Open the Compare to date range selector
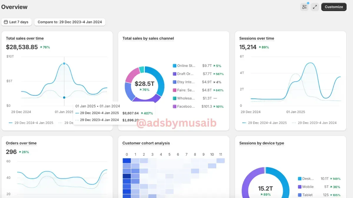Screen dimensions: 353x198 [70, 22]
